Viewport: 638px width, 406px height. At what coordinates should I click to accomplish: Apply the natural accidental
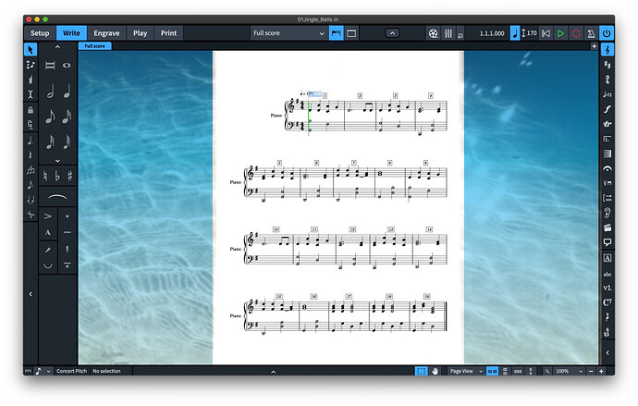tap(45, 176)
